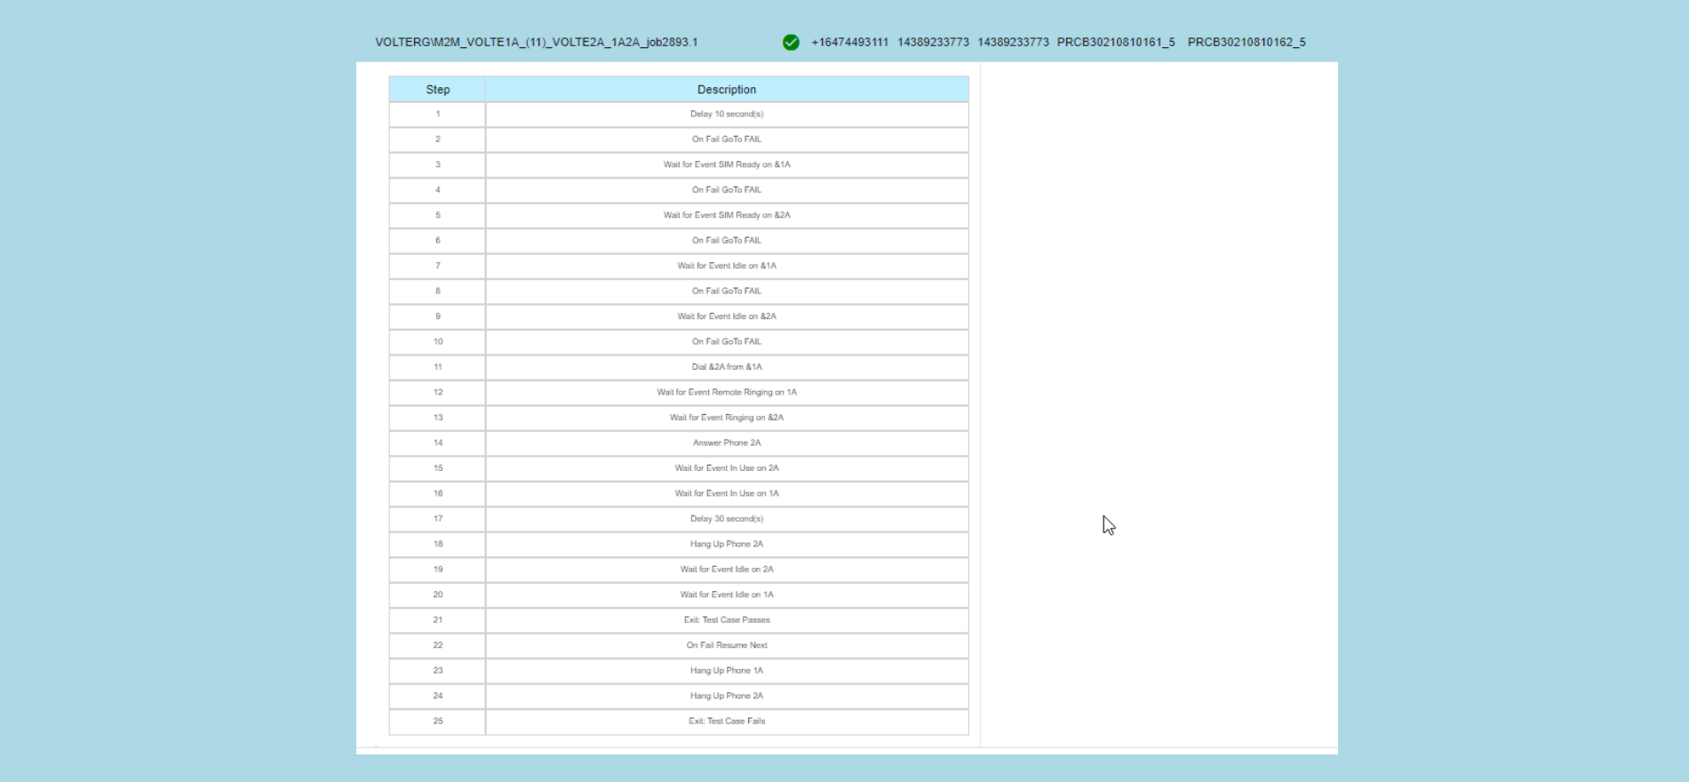The height and width of the screenshot is (782, 1689).
Task: Select the 'Hang Up Phone 1A' step
Action: 727,671
